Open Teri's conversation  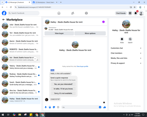point(21,34)
